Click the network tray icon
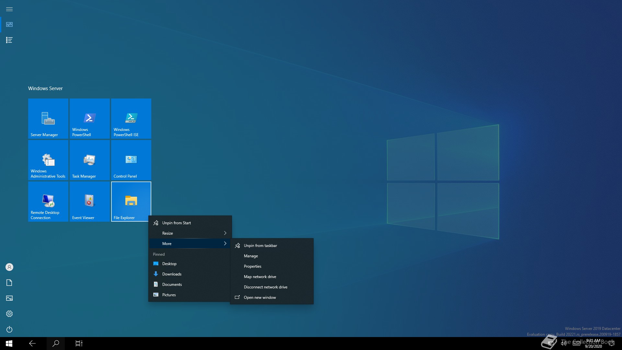 [550, 344]
